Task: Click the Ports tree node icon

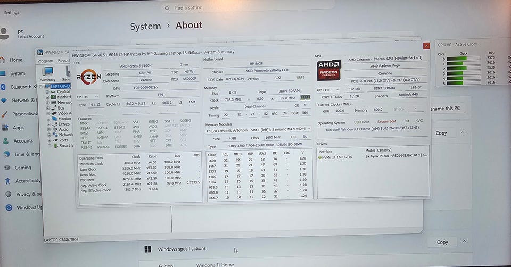Action: [55, 140]
